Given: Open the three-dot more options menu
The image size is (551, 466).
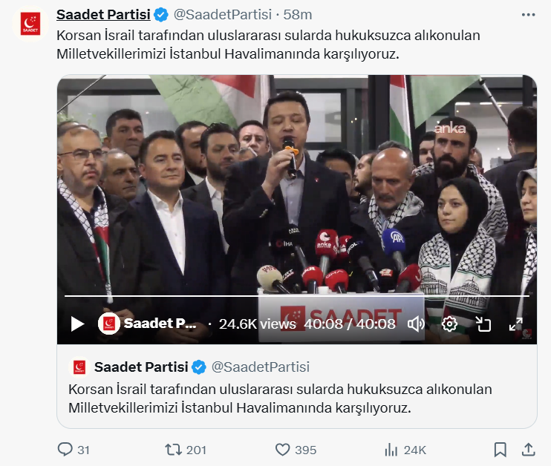Looking at the screenshot, I should 528,15.
